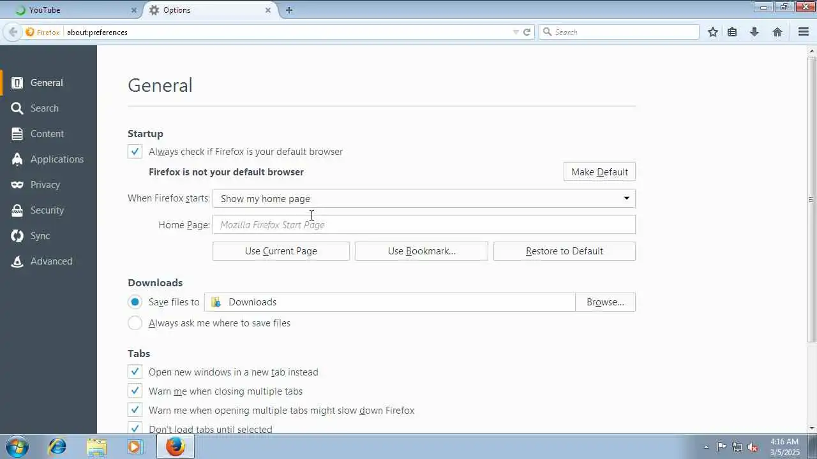Image resolution: width=817 pixels, height=459 pixels.
Task: Open Windows Media Player taskbar icon
Action: tap(134, 446)
